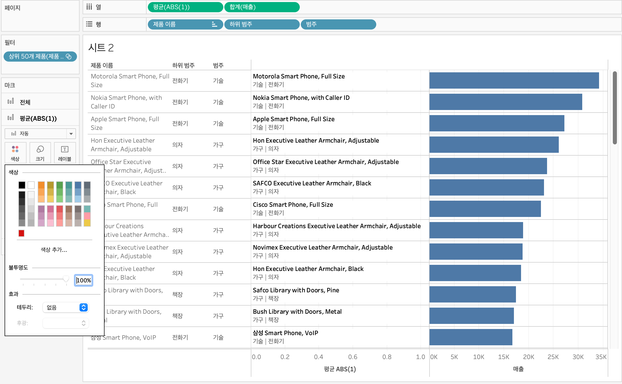Pick the dark slate gray color swatch
This screenshot has height=384, width=622.
pyautogui.click(x=87, y=185)
